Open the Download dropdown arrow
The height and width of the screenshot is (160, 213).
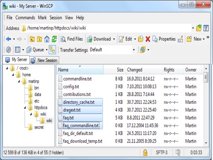click(114, 39)
